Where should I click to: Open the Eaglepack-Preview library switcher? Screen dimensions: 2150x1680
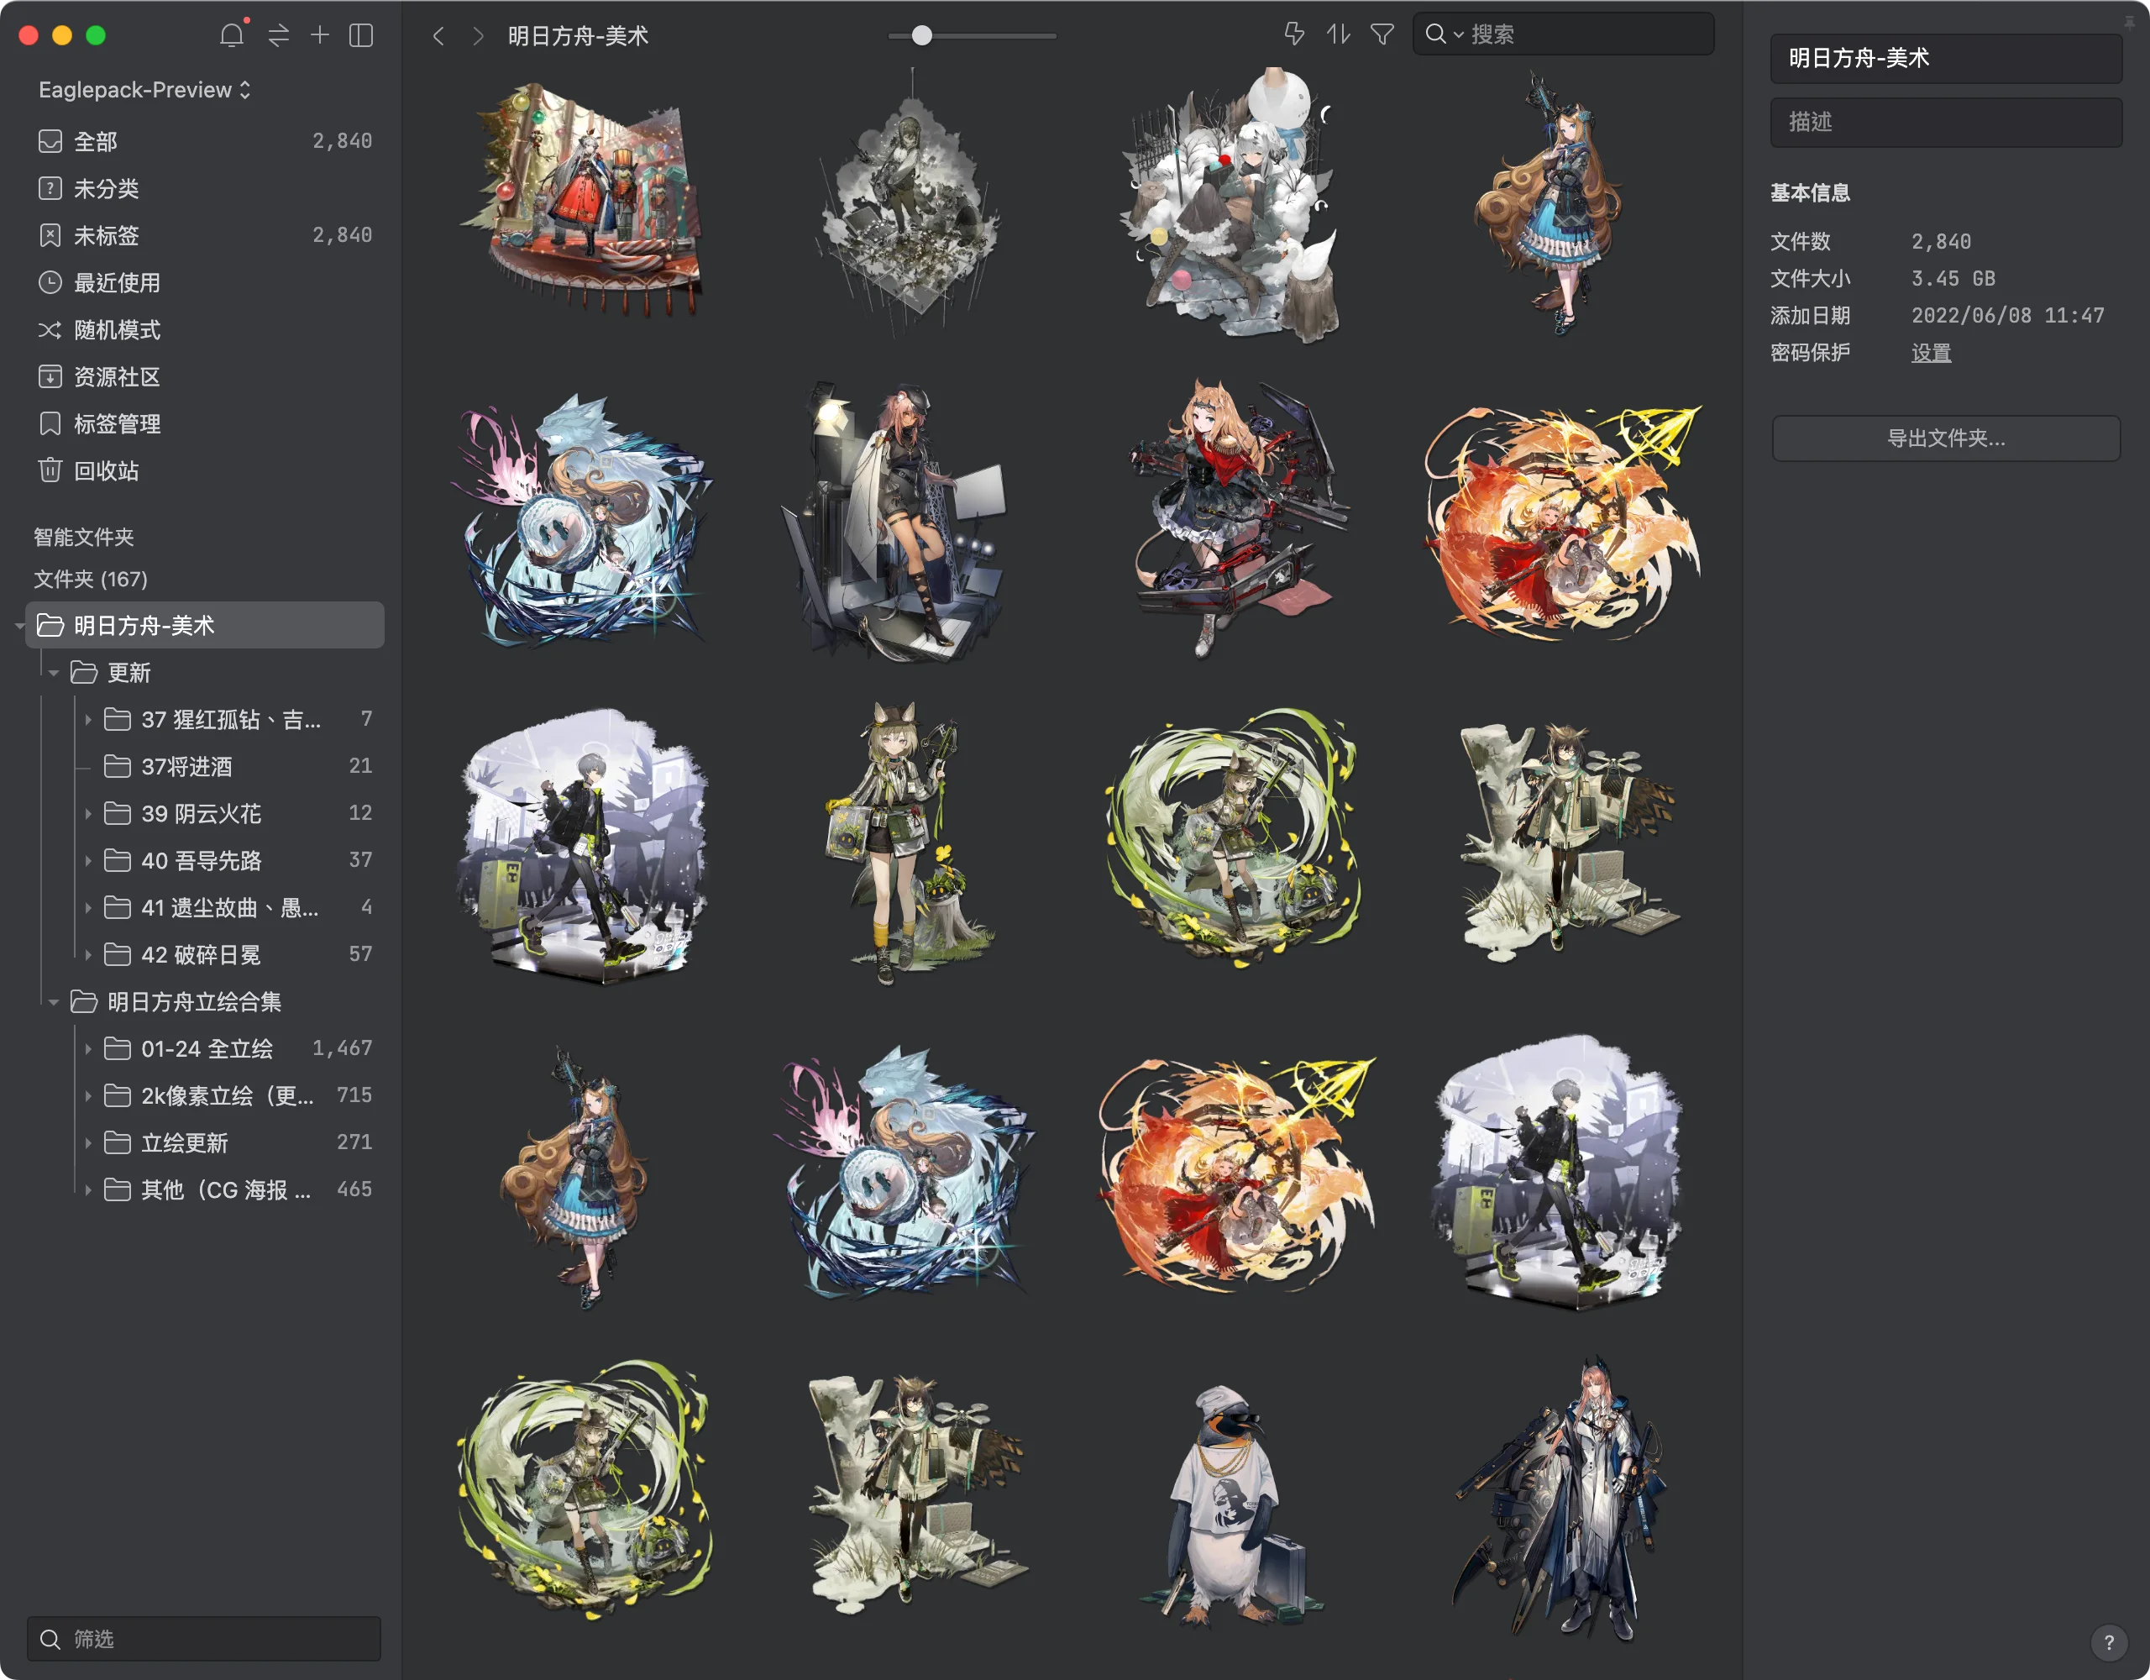[144, 90]
